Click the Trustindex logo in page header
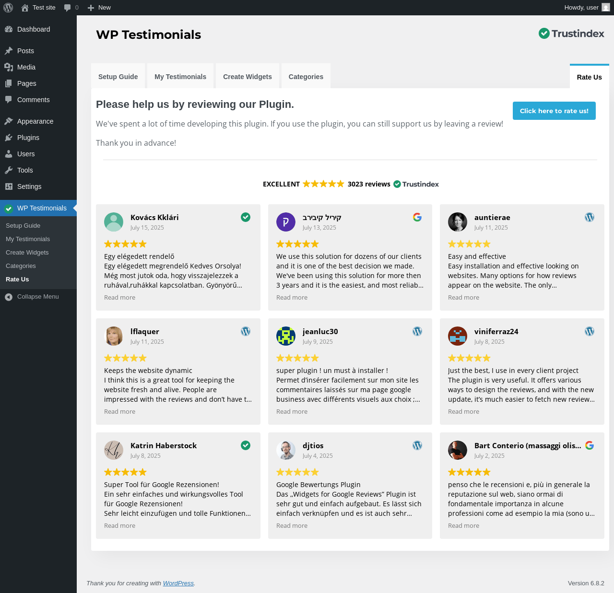This screenshot has width=614, height=593. coord(571,33)
